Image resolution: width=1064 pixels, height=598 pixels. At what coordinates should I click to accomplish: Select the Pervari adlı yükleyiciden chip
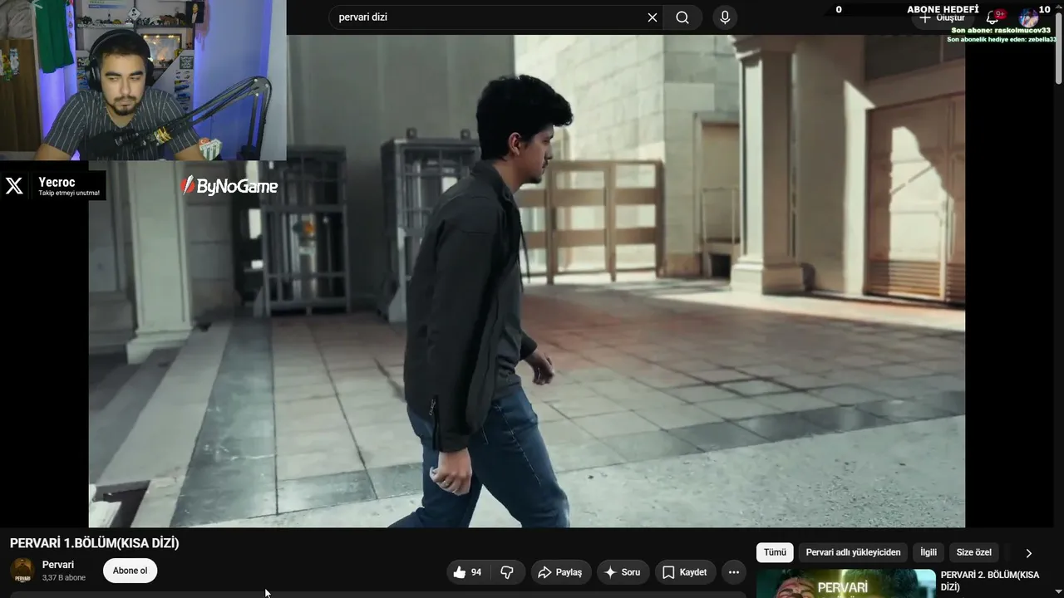click(853, 552)
